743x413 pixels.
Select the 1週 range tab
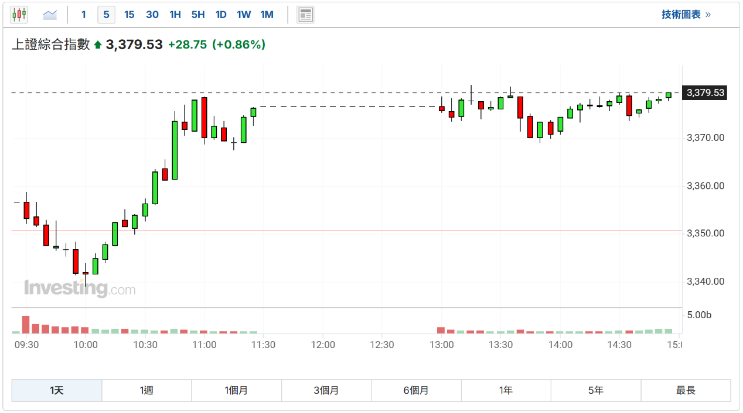click(x=146, y=390)
